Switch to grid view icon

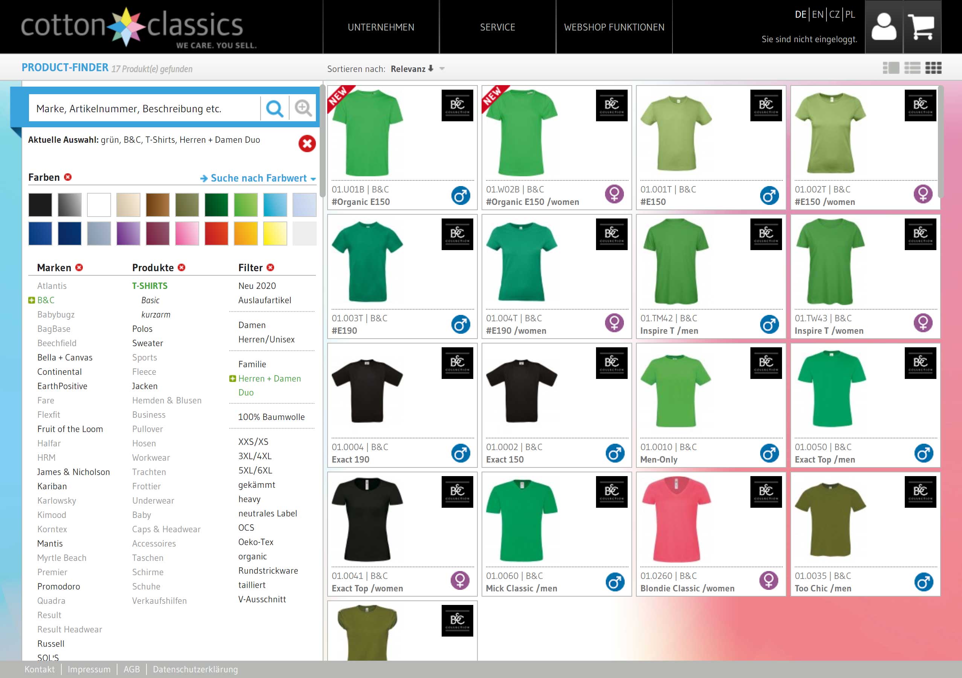point(933,68)
